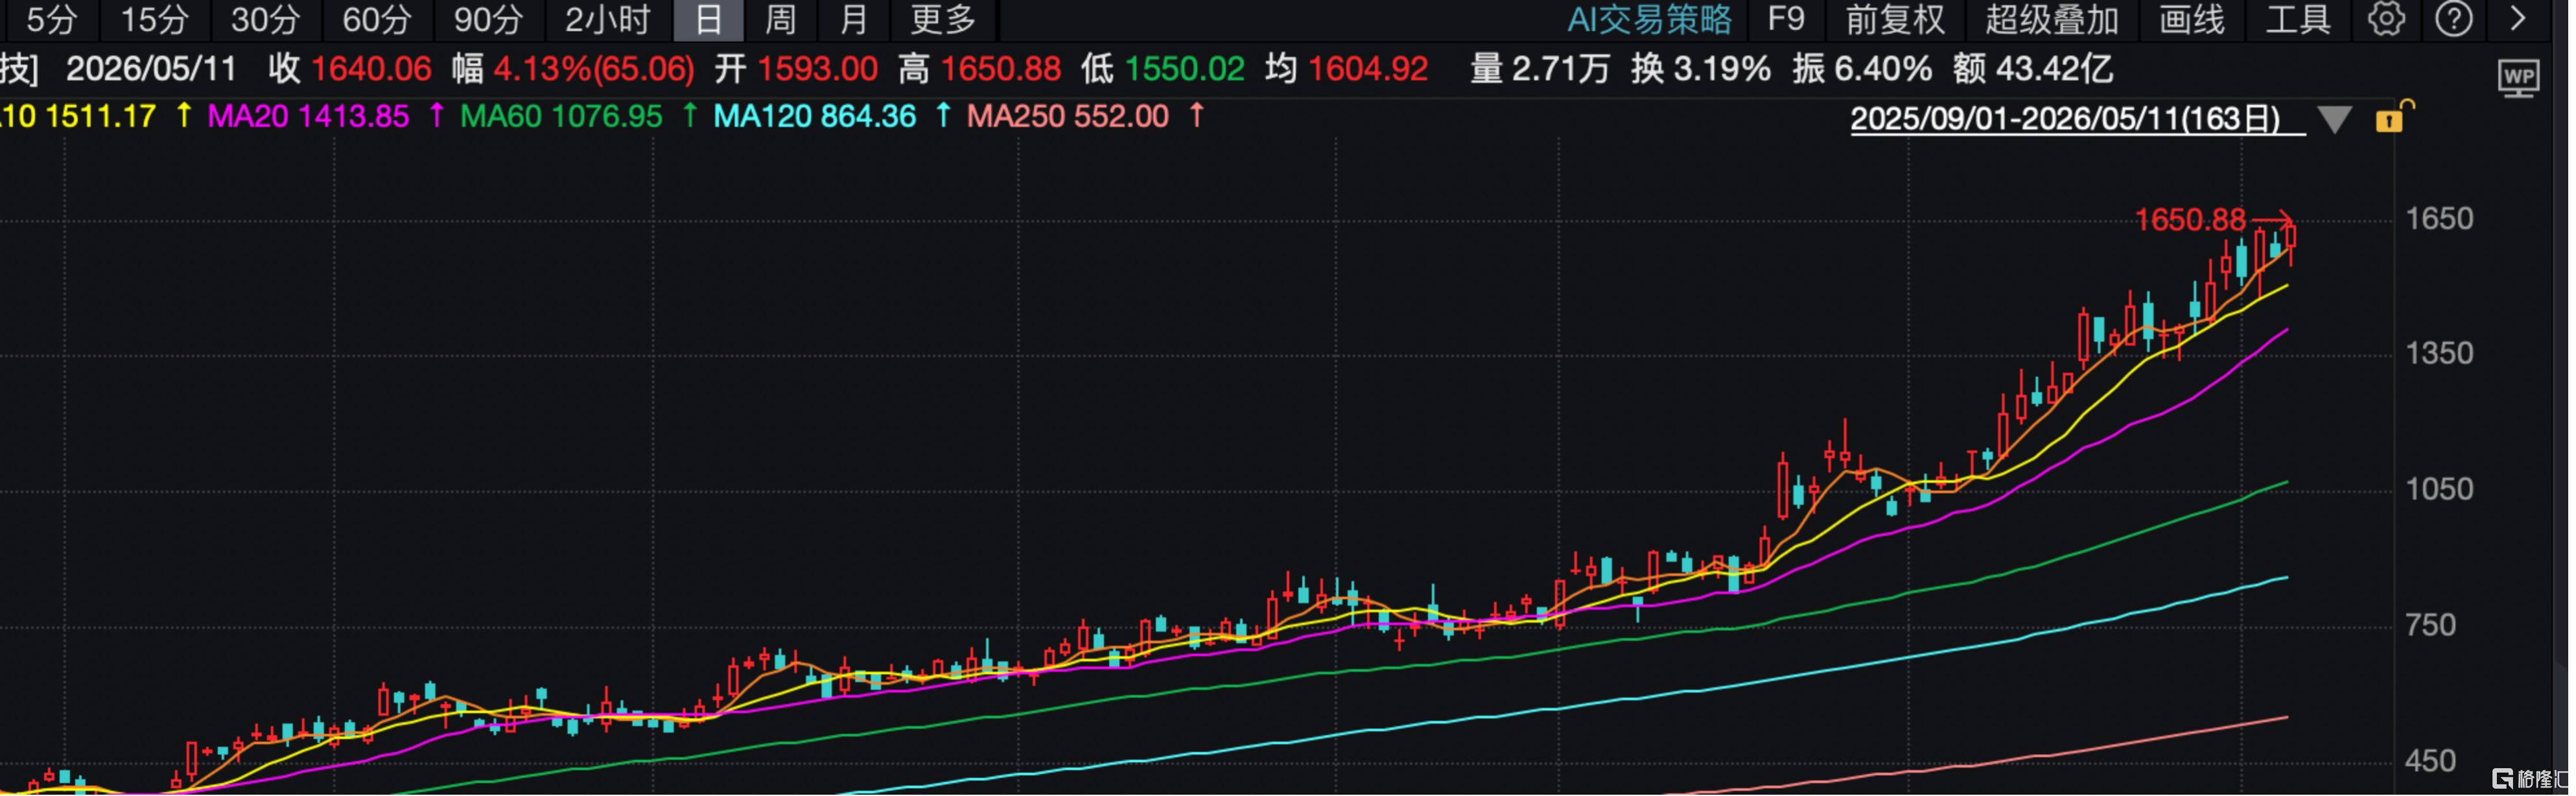Click the 超级叠加 overlay button
2576x796 pixels.
[x=2052, y=19]
